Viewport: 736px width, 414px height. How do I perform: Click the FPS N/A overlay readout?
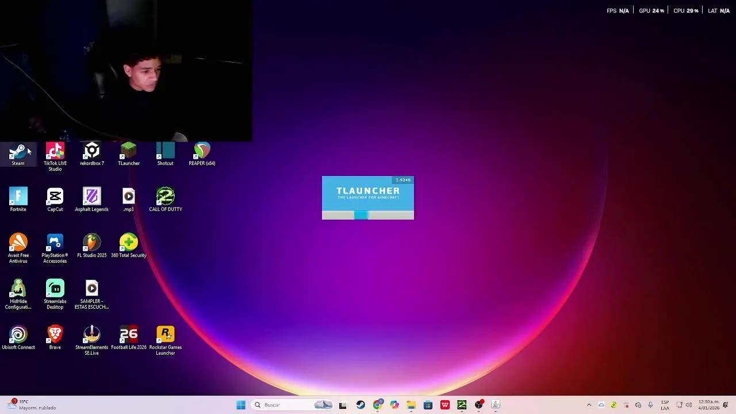618,11
